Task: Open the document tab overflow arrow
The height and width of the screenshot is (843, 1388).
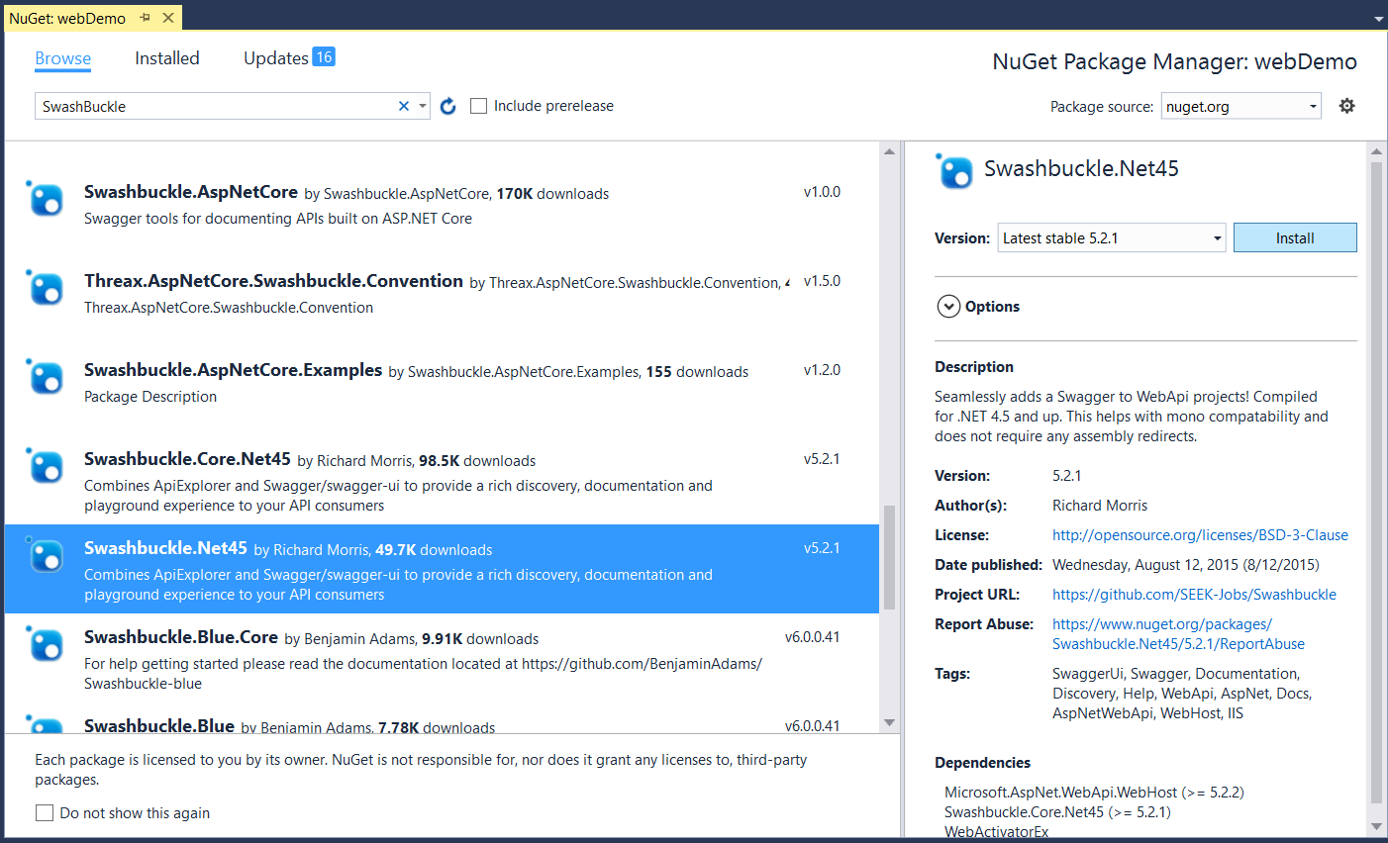Action: (x=1378, y=19)
